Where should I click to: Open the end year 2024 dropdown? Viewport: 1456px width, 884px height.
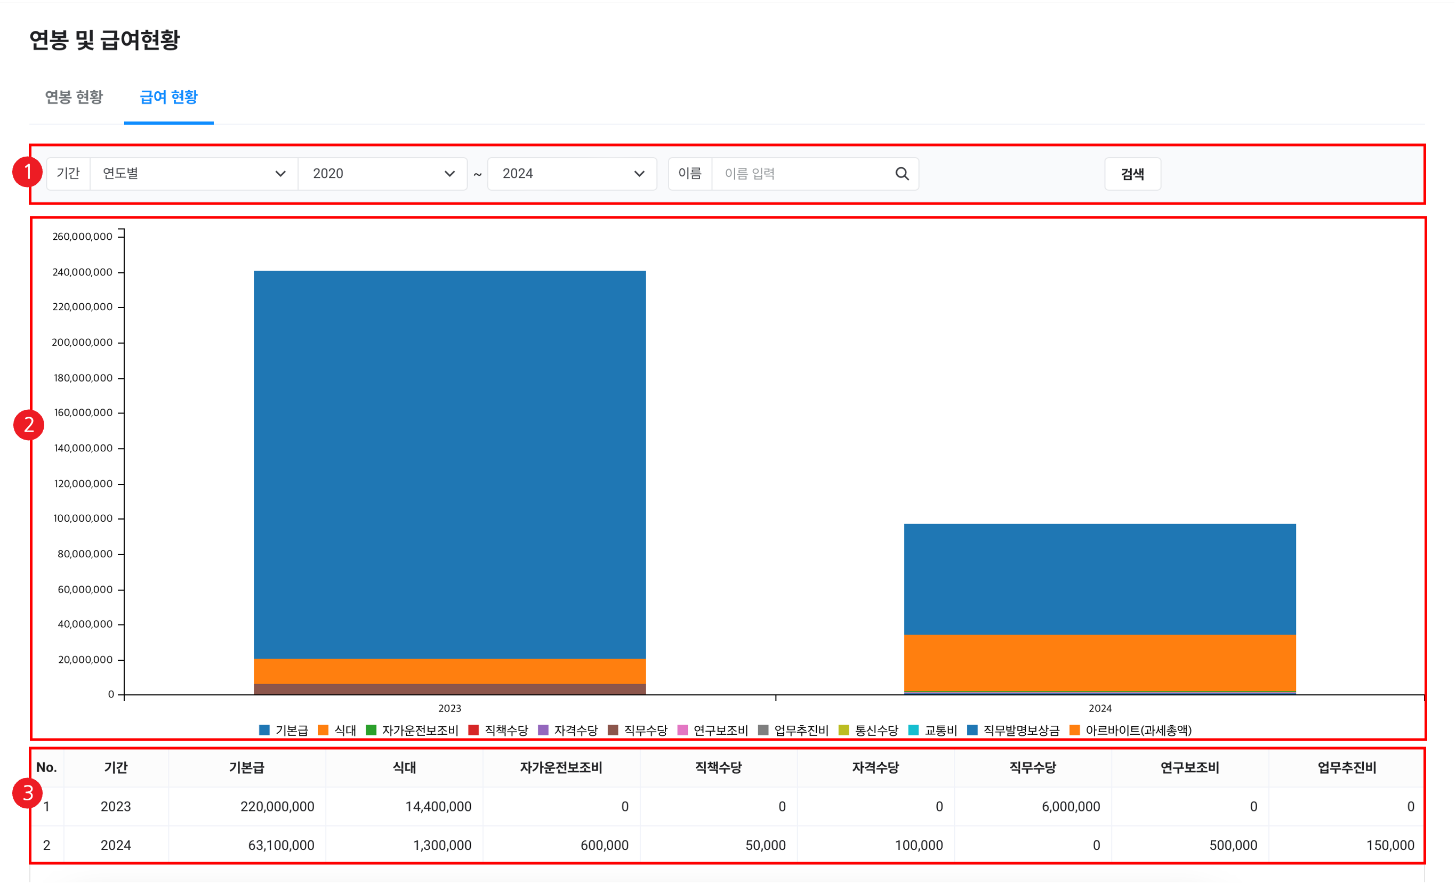(572, 174)
